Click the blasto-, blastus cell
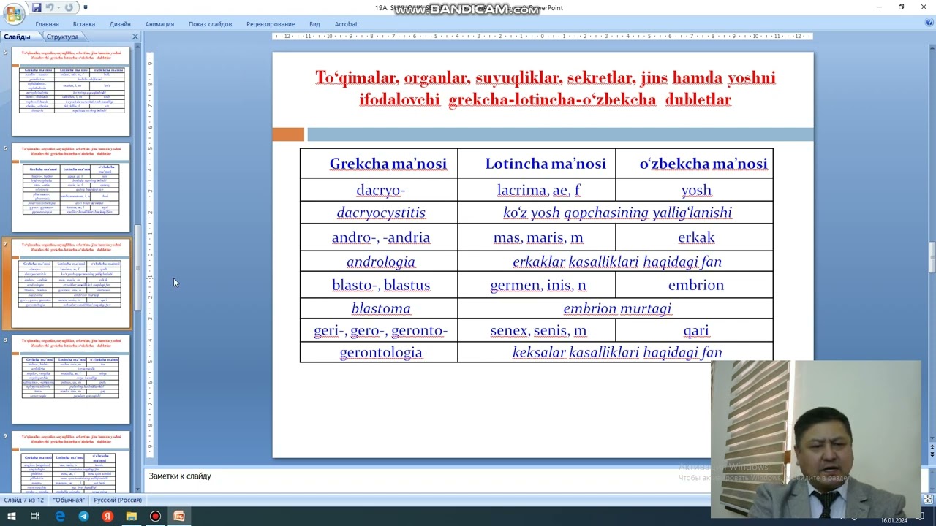936x526 pixels. click(x=379, y=285)
